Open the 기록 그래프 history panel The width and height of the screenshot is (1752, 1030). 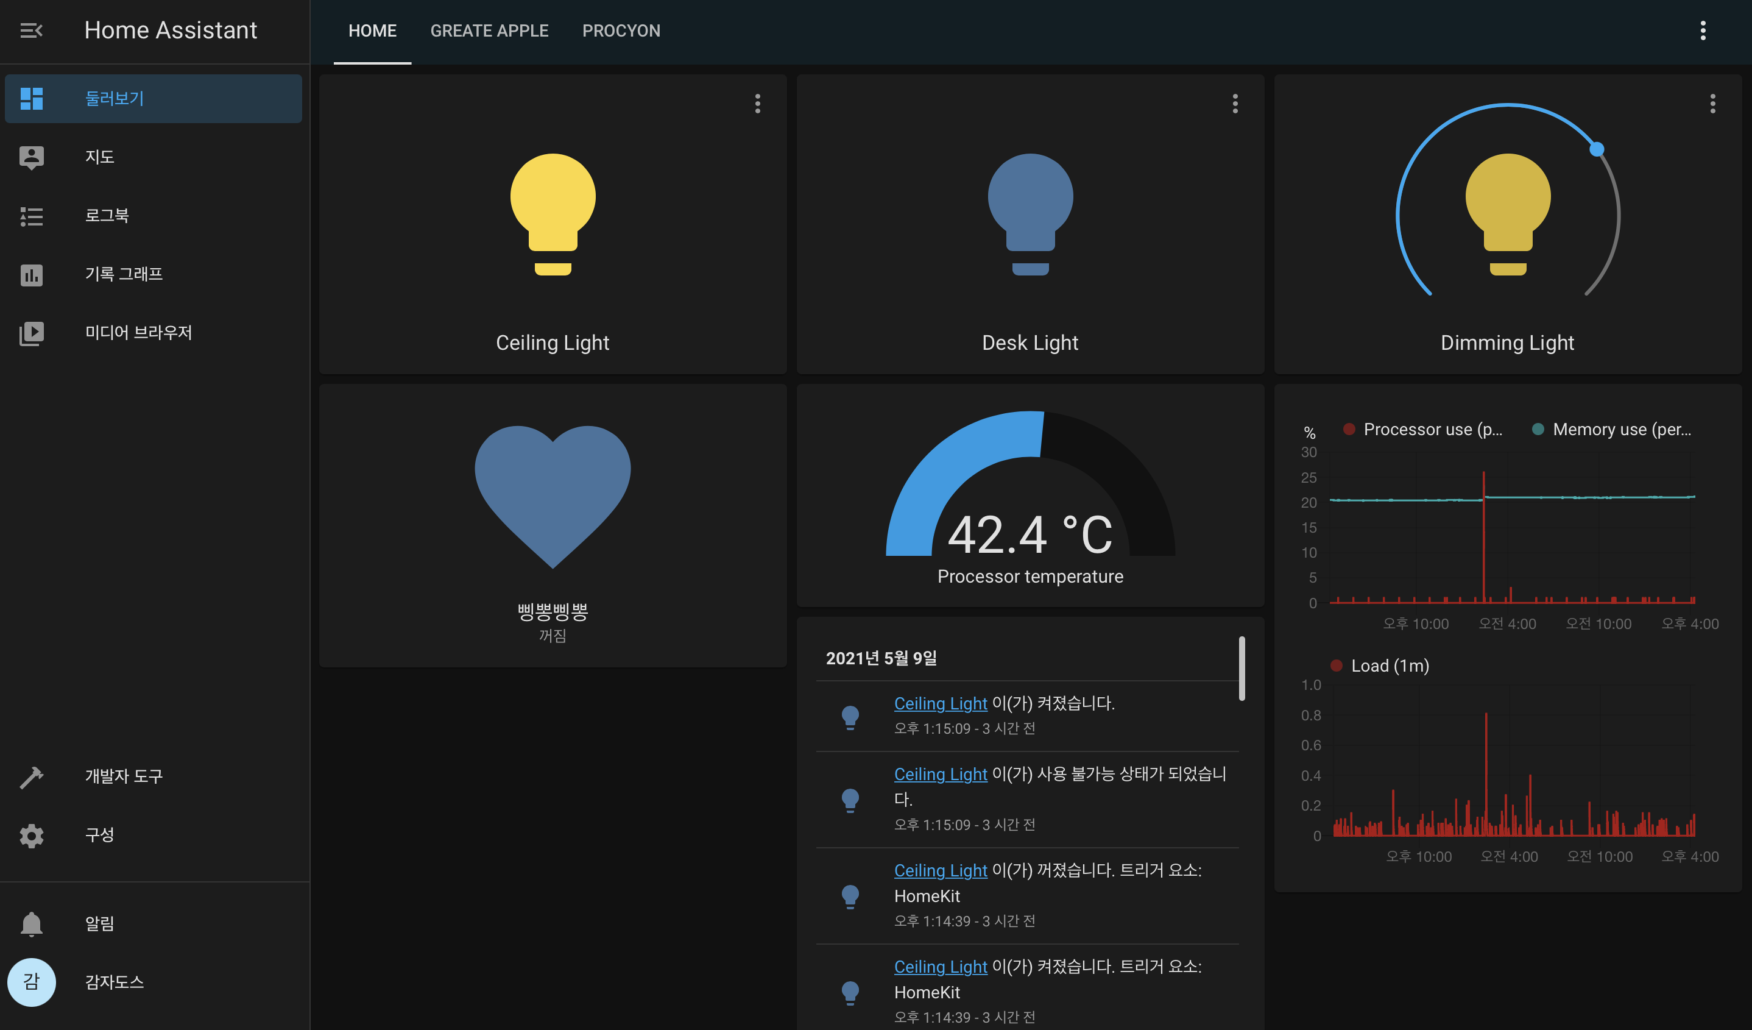(x=124, y=274)
